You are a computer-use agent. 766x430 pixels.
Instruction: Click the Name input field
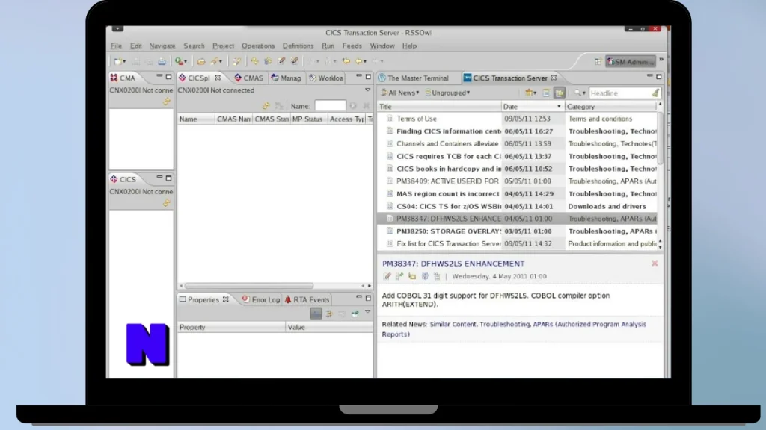tap(330, 106)
